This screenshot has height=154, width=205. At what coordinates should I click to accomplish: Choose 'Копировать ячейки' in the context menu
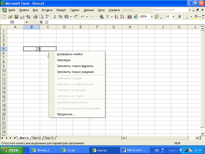coord(77,54)
